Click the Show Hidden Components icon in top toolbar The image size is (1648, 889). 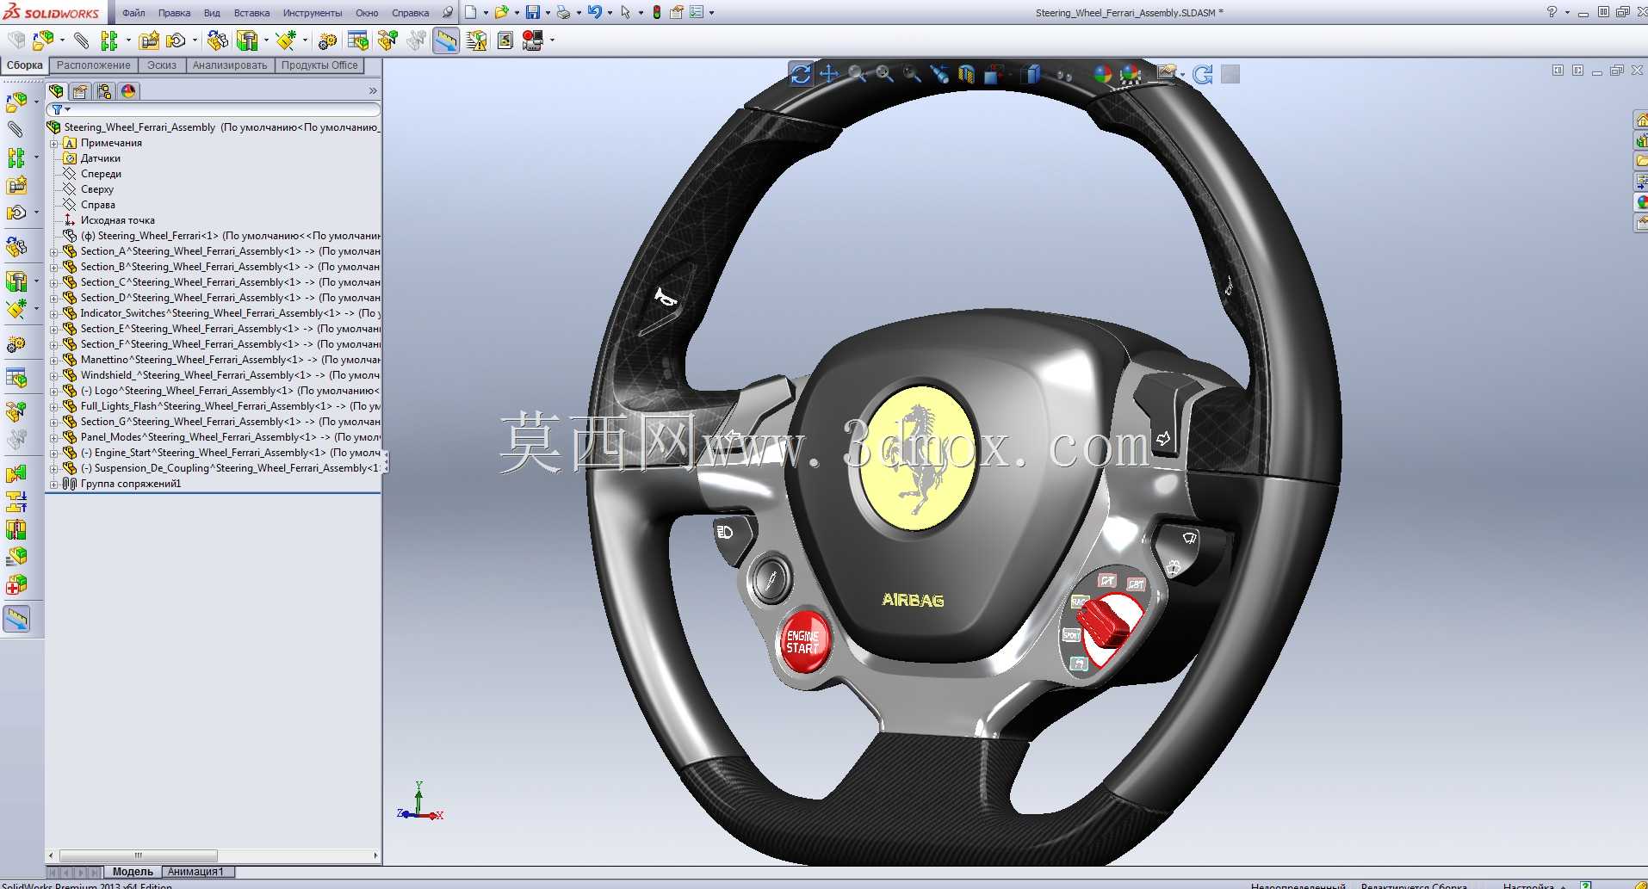pyautogui.click(x=217, y=40)
